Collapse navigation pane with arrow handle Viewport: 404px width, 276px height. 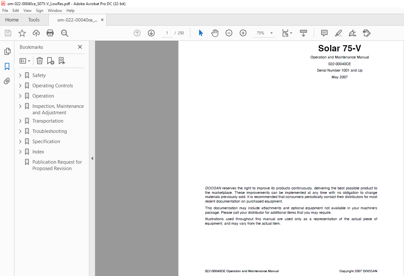point(92,158)
